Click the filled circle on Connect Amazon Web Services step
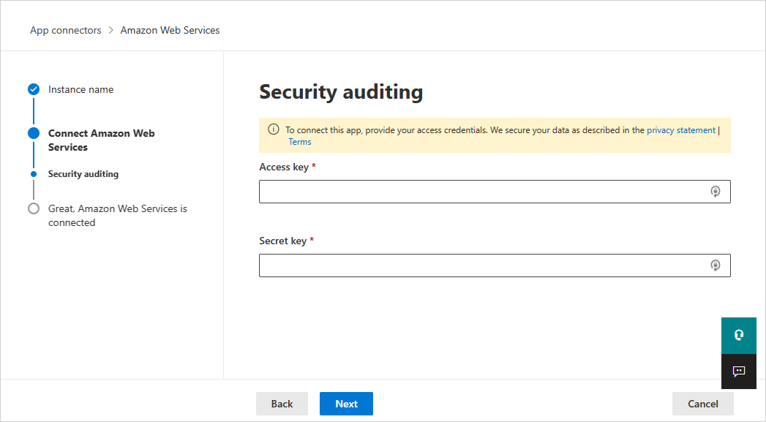This screenshot has width=766, height=422. [34, 133]
